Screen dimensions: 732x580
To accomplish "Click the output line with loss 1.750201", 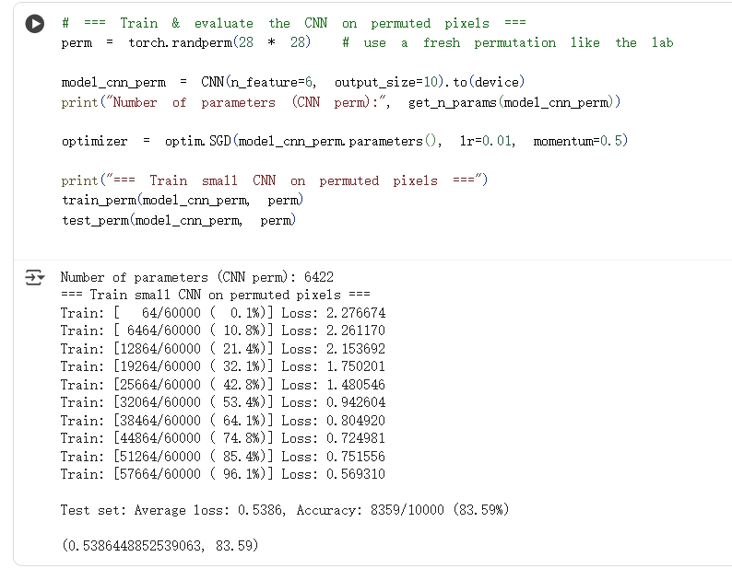I will (x=222, y=366).
